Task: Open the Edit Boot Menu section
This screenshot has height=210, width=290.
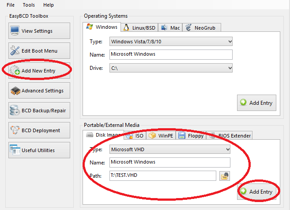Action: click(x=39, y=51)
